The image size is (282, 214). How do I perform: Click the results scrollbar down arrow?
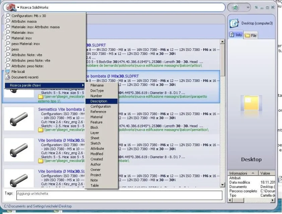click(222, 185)
